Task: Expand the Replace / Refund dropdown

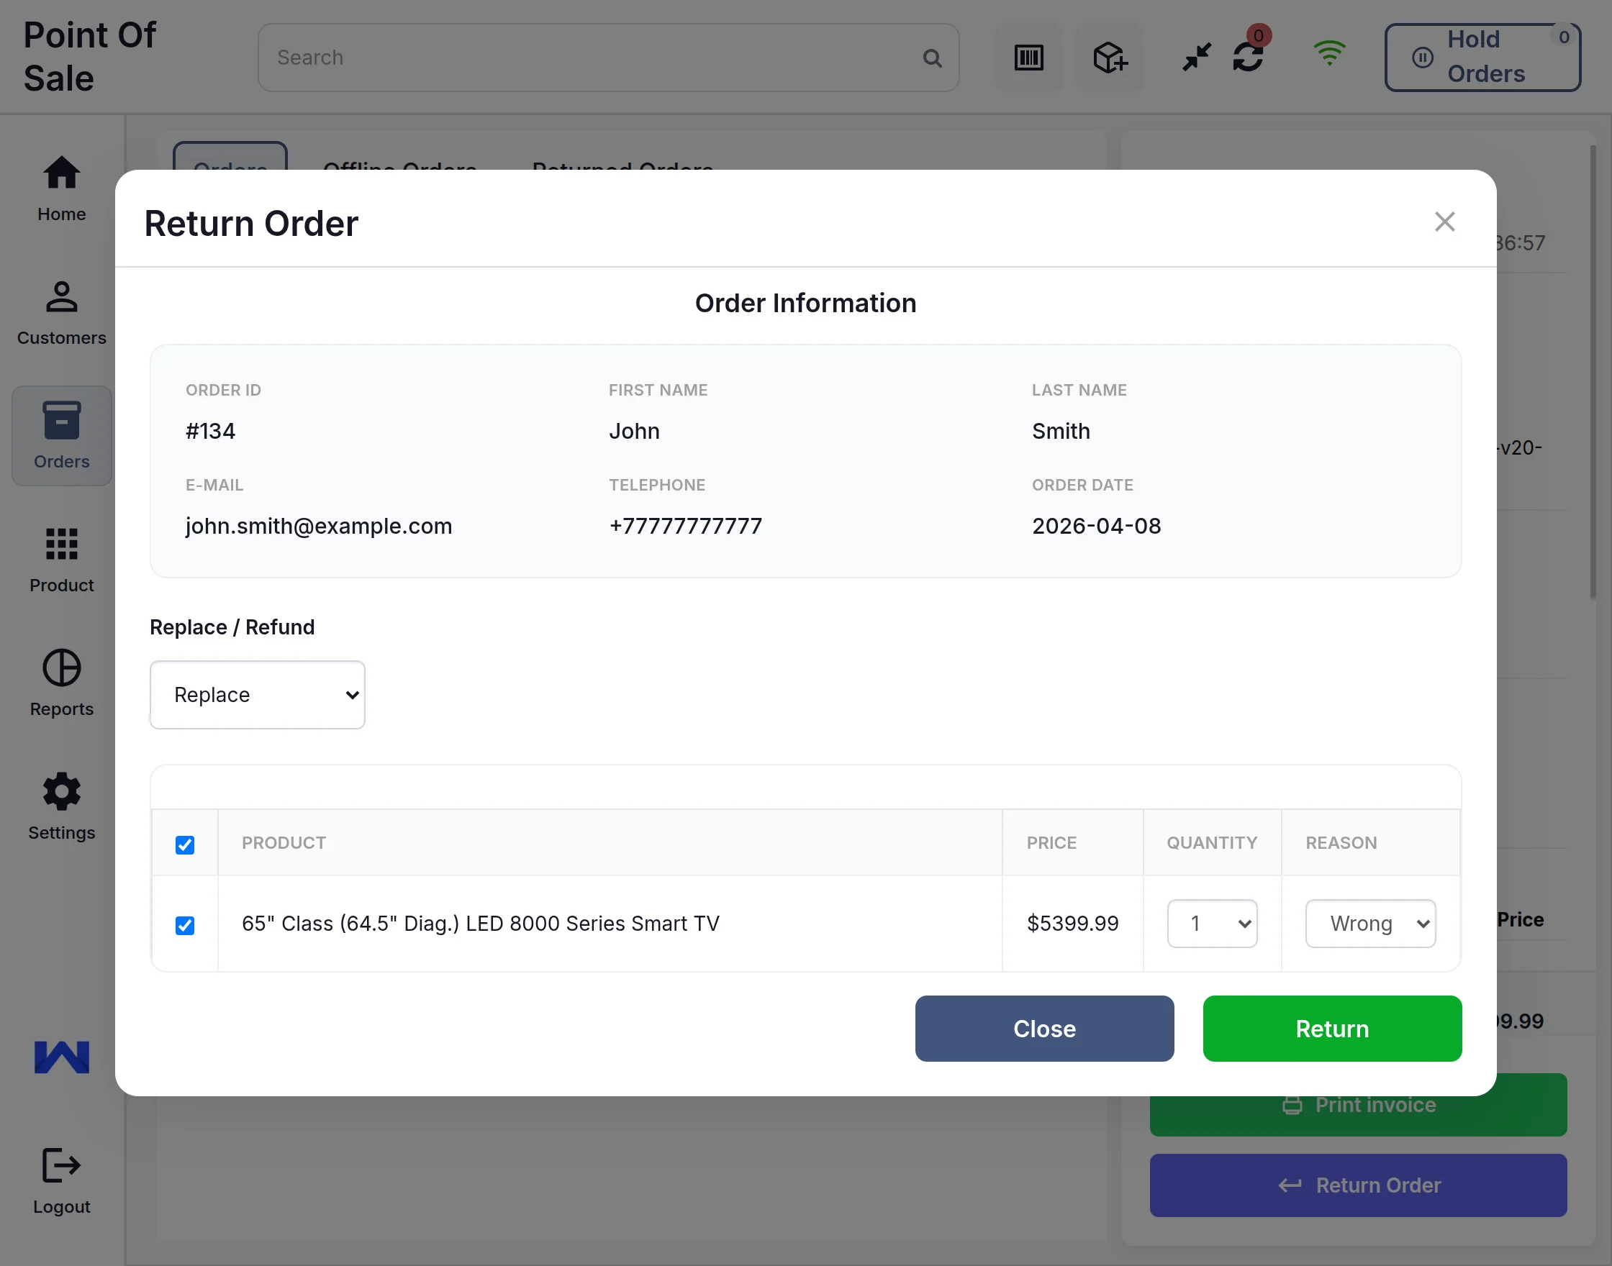Action: 258,695
